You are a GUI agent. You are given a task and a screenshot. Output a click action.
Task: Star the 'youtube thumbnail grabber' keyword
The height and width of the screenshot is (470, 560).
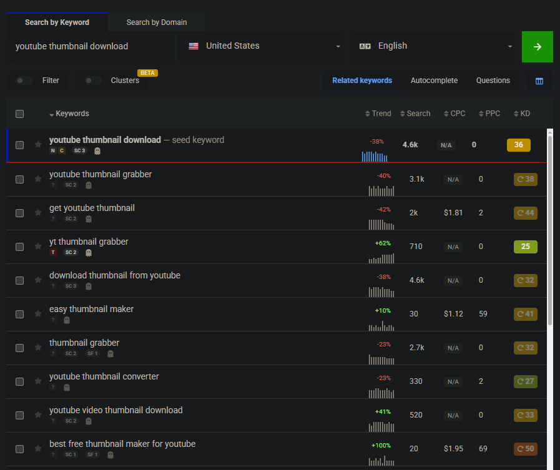pos(38,179)
